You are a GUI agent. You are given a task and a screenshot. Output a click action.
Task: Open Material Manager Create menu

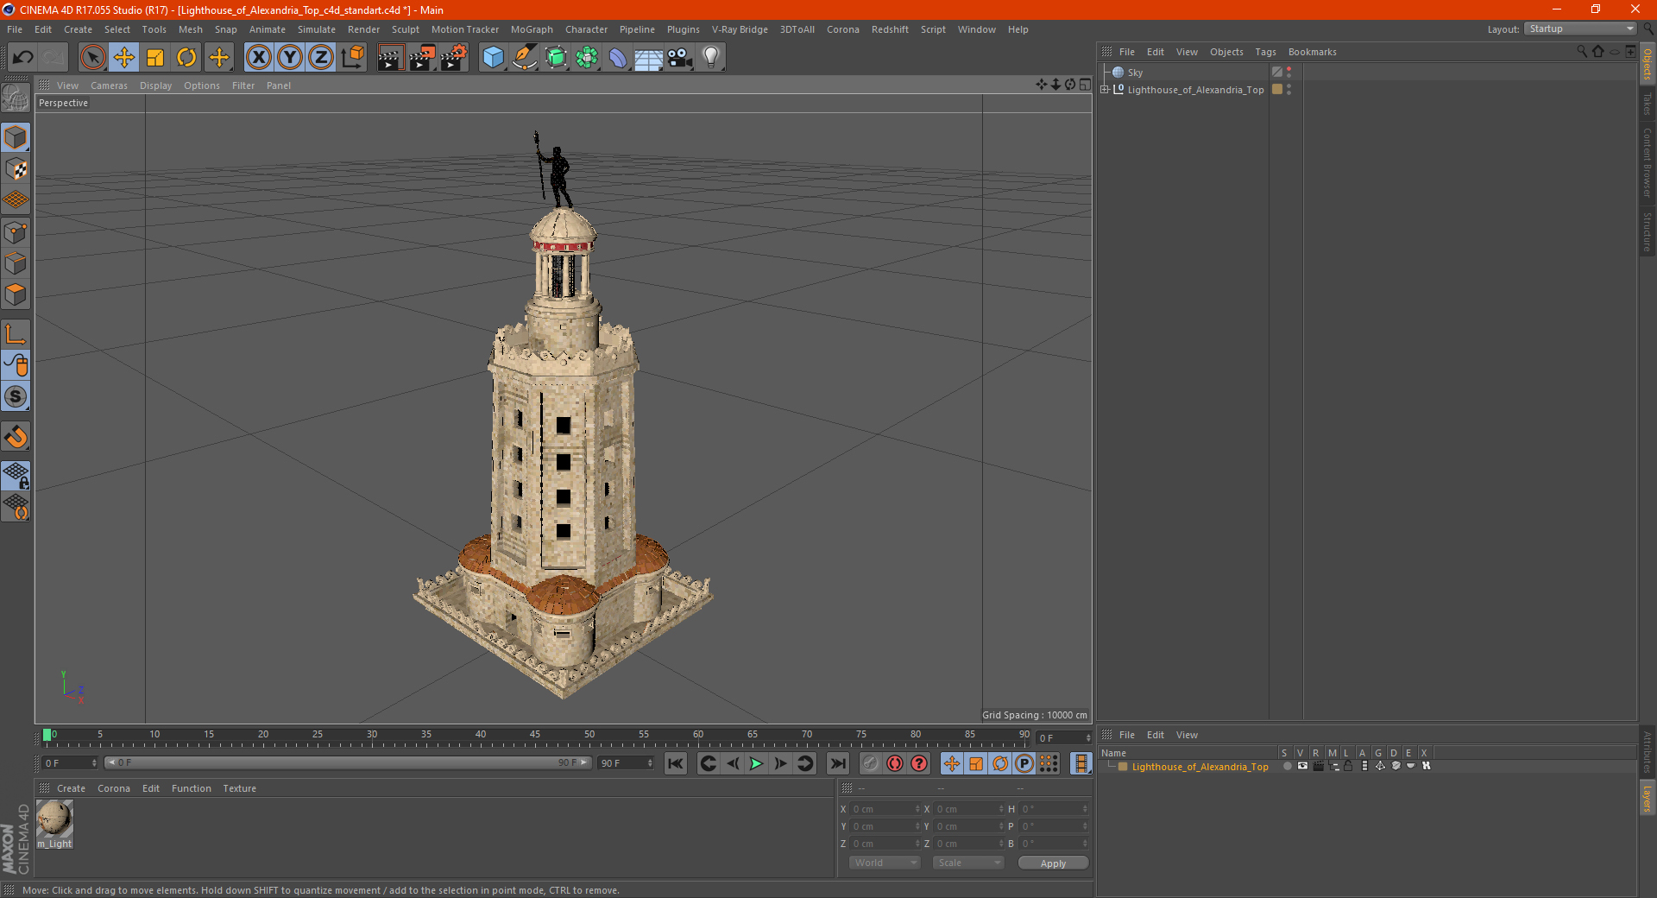tap(71, 788)
